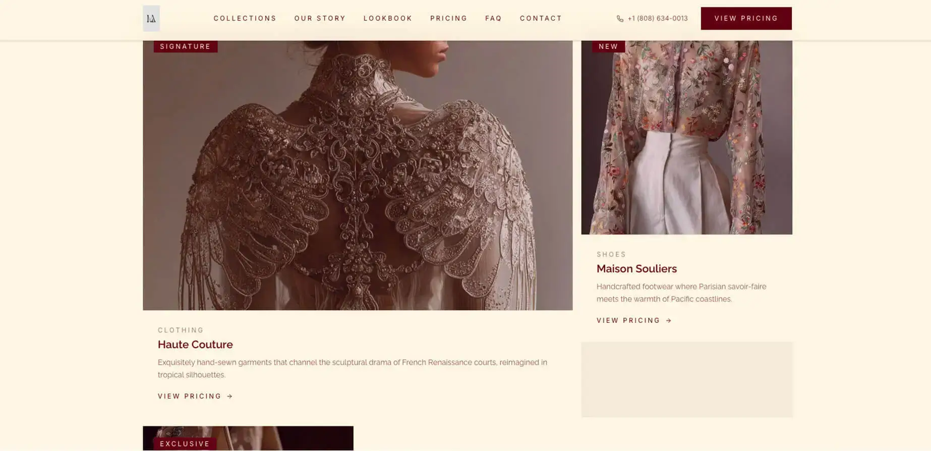
Task: Click View Pricing under Maison Souliers
Action: click(634, 321)
